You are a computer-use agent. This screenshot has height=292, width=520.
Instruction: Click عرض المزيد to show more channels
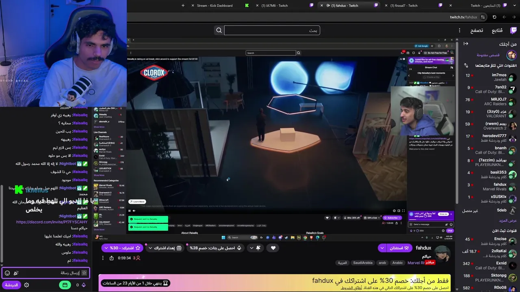point(508,220)
